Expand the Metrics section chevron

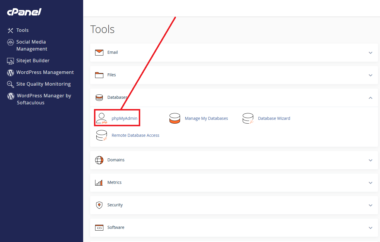point(371,183)
